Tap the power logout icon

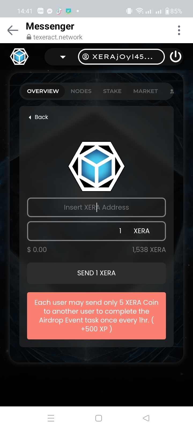coord(176,57)
